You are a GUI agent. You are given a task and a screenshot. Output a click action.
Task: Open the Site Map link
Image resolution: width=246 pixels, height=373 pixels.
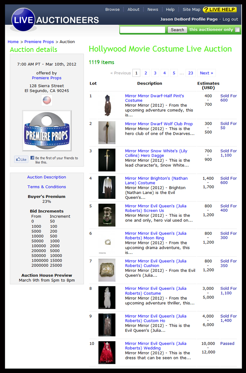tap(192, 10)
